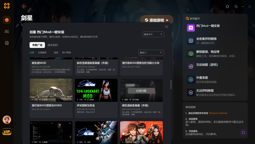Click the 游戏服务 header icon
The image size is (255, 144).
point(187,18)
